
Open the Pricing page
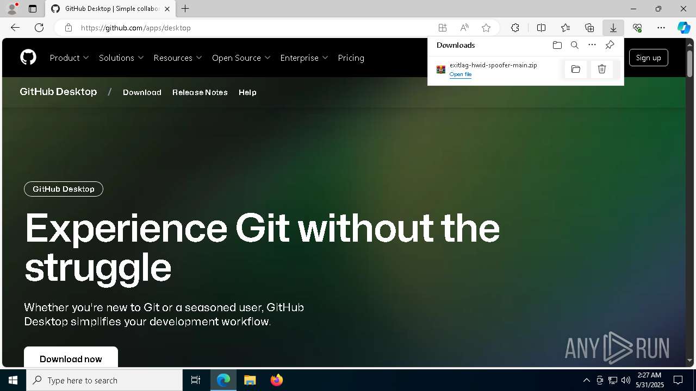pyautogui.click(x=351, y=58)
